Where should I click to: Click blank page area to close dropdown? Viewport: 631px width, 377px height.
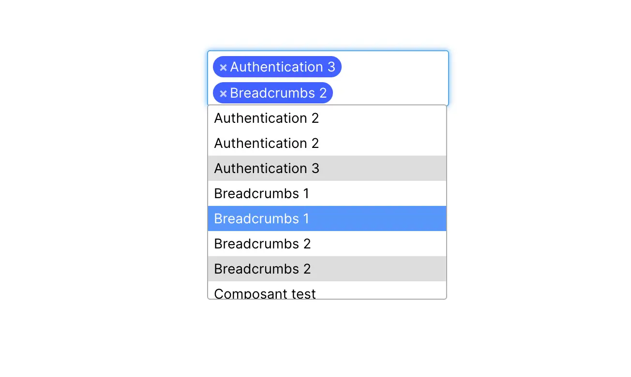click(x=532, y=193)
